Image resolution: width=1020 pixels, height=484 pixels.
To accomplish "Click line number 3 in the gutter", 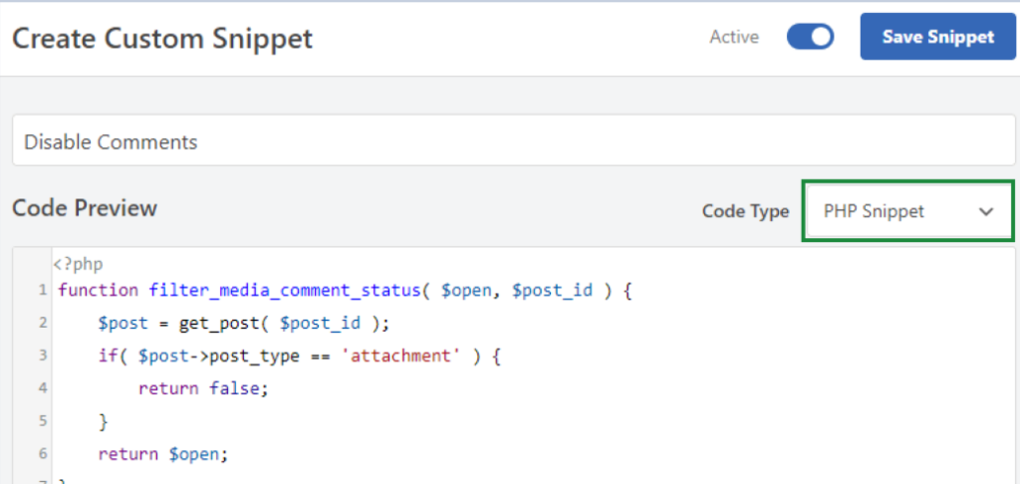I will click(x=43, y=356).
